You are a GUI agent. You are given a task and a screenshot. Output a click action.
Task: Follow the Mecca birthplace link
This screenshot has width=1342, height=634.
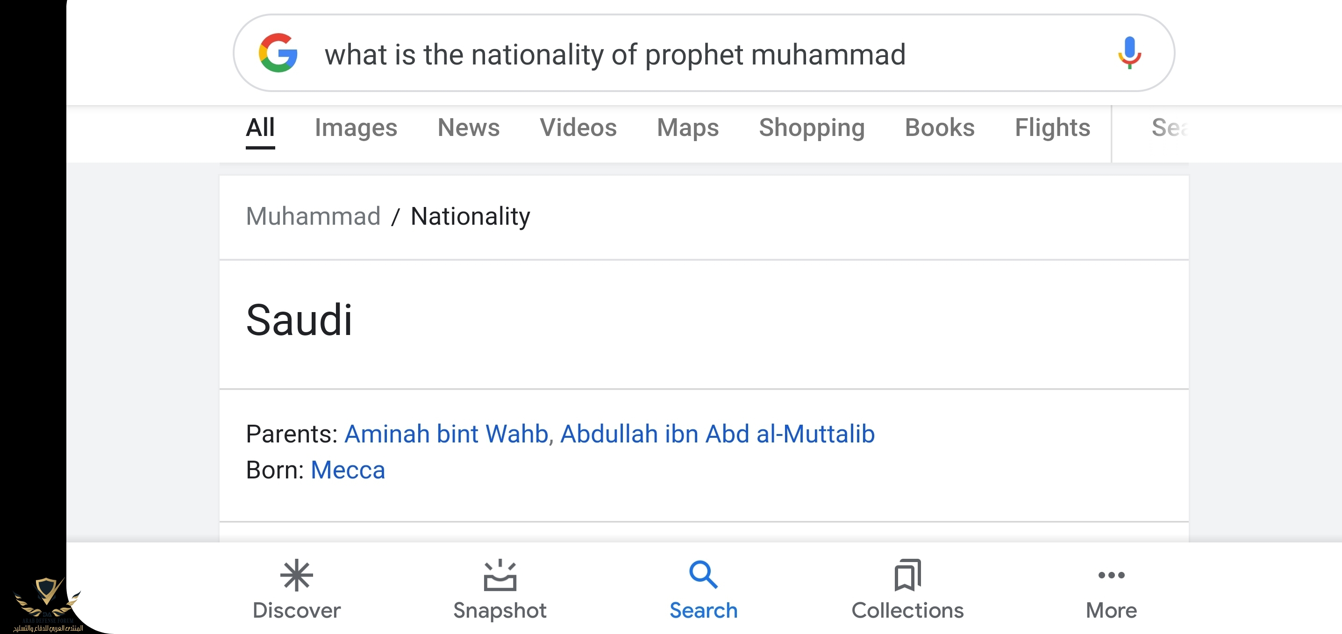point(348,470)
